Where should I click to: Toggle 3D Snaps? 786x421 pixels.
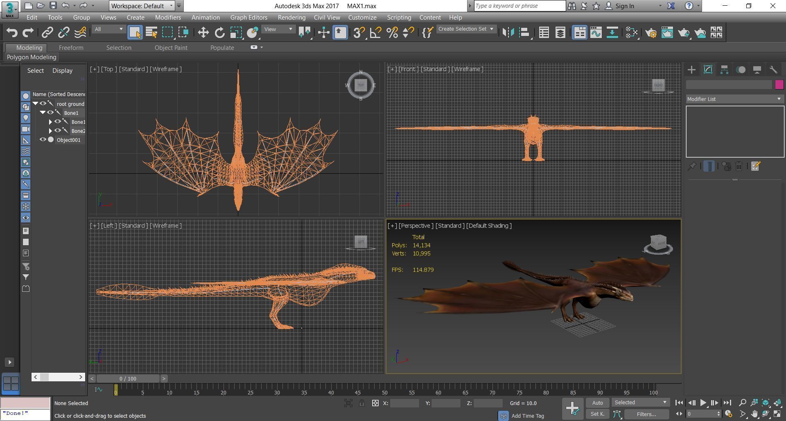(x=359, y=32)
